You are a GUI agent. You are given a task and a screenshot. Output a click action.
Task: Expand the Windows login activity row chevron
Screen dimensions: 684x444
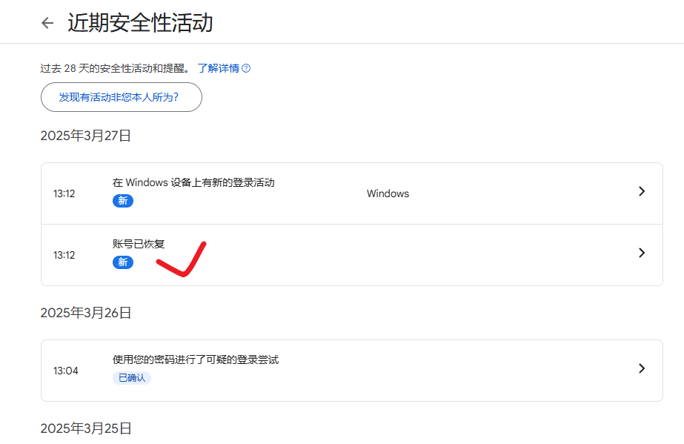(x=642, y=191)
